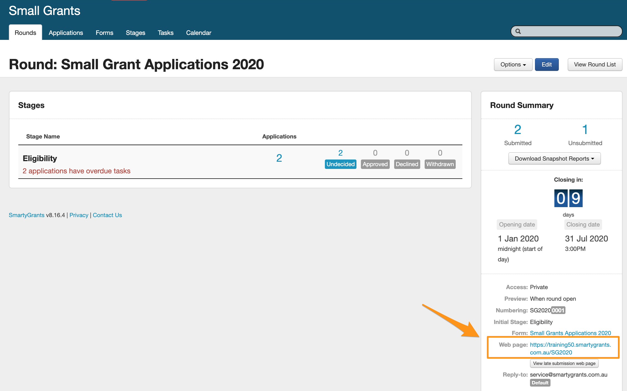
Task: Open the Calendar tab
Action: (x=198, y=33)
